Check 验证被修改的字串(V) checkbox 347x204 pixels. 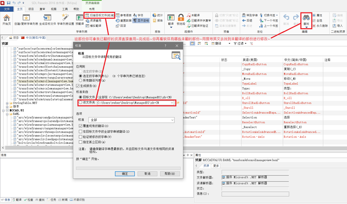pyautogui.click(x=81, y=137)
